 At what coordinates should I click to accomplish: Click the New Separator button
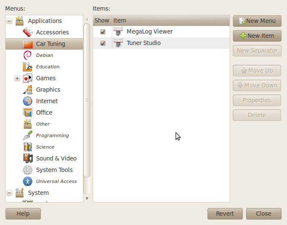pos(257,51)
